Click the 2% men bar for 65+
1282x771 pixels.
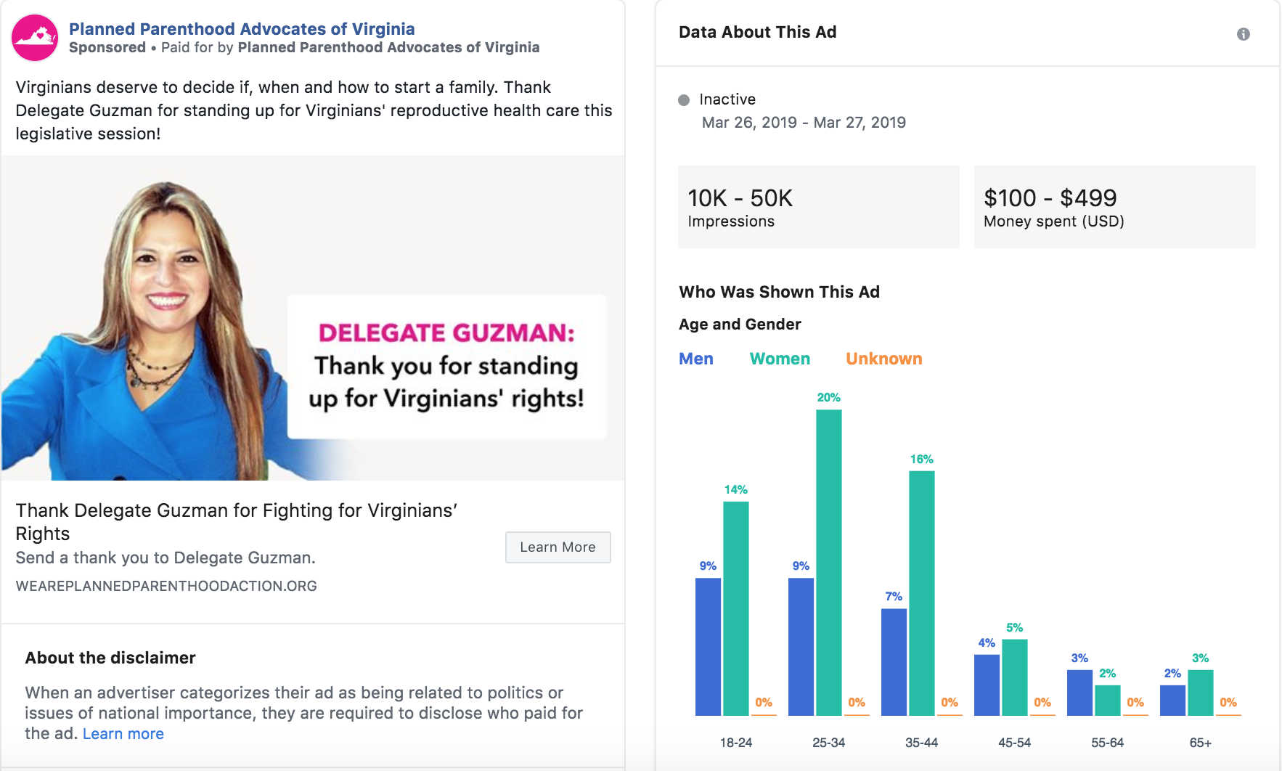(1172, 701)
